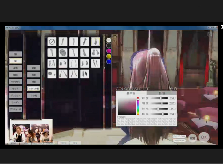Click the 影率 value field showing 194
The width and height of the screenshot is (223, 164).
pos(172,114)
